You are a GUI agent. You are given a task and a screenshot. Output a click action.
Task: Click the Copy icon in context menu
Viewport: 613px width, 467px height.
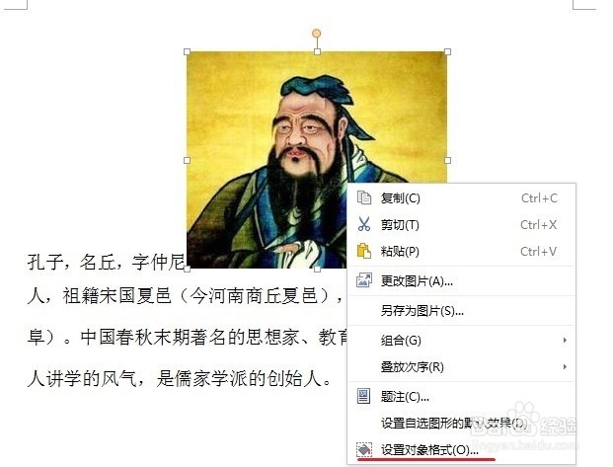pyautogui.click(x=364, y=197)
